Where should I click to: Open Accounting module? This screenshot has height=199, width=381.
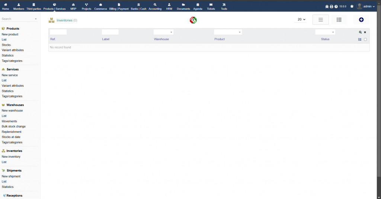[155, 6]
